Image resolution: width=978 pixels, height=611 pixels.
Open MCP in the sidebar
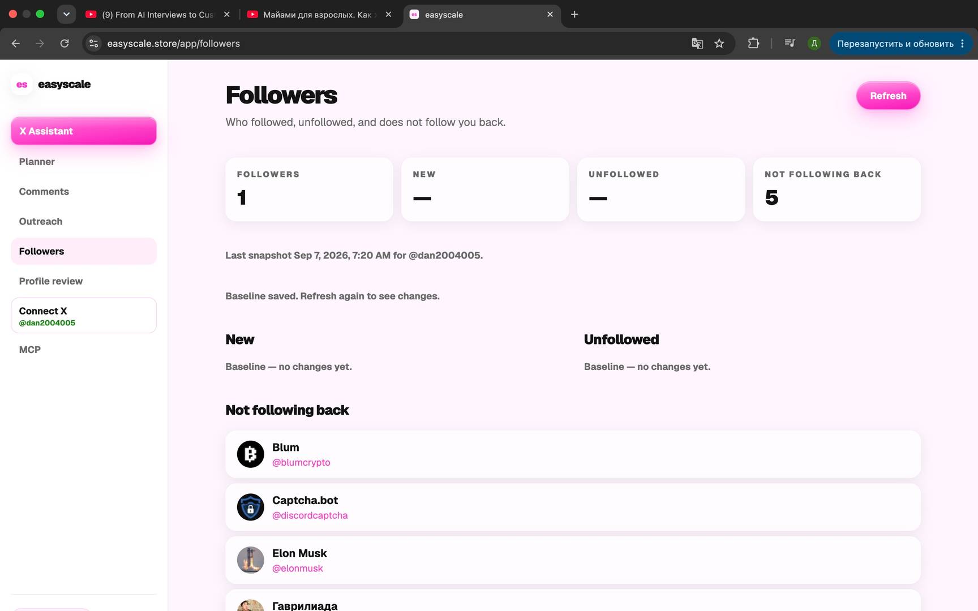click(84, 350)
